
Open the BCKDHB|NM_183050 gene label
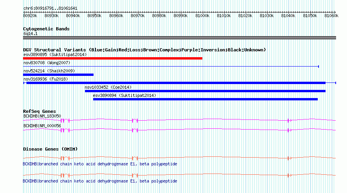pyautogui.click(x=42, y=116)
